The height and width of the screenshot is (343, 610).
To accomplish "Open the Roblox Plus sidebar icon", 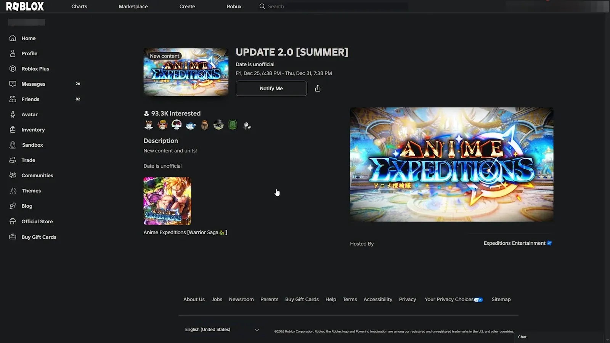I will click(13, 69).
